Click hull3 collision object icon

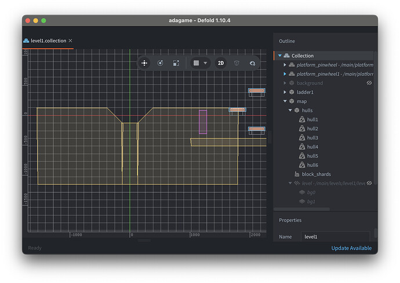tap(302, 138)
